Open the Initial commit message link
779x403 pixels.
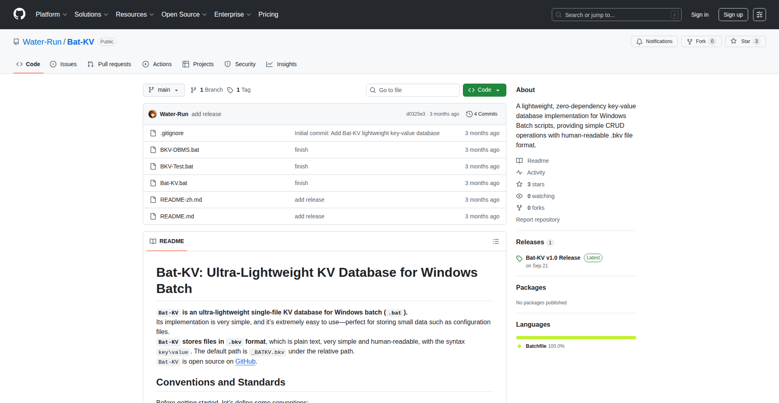click(367, 133)
